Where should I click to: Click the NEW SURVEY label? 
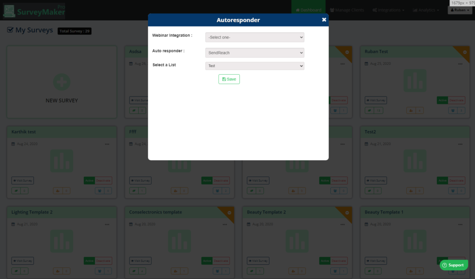click(62, 101)
